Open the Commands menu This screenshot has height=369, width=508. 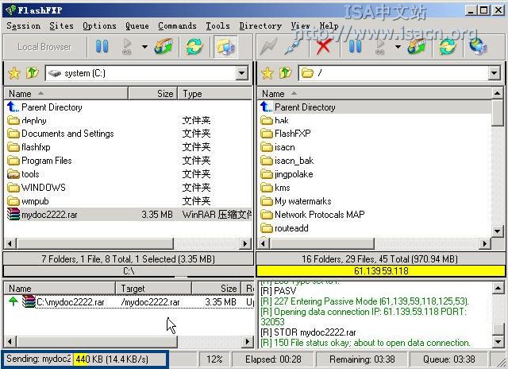[x=177, y=26]
